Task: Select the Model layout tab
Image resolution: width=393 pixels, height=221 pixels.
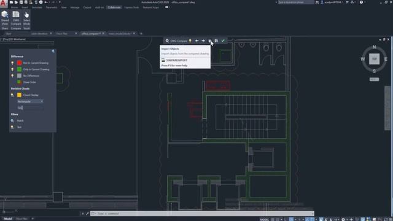Action: (8, 219)
